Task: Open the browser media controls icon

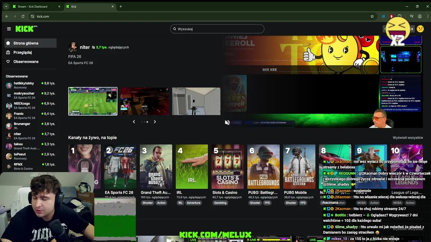Action: click(411, 16)
